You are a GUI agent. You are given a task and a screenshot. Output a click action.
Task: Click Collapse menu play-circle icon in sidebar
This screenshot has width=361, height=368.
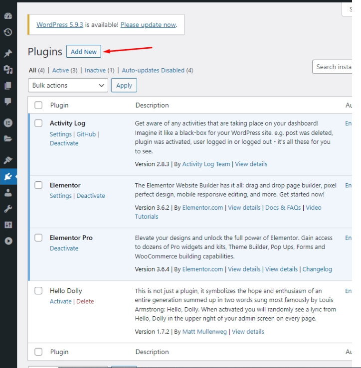point(8,241)
